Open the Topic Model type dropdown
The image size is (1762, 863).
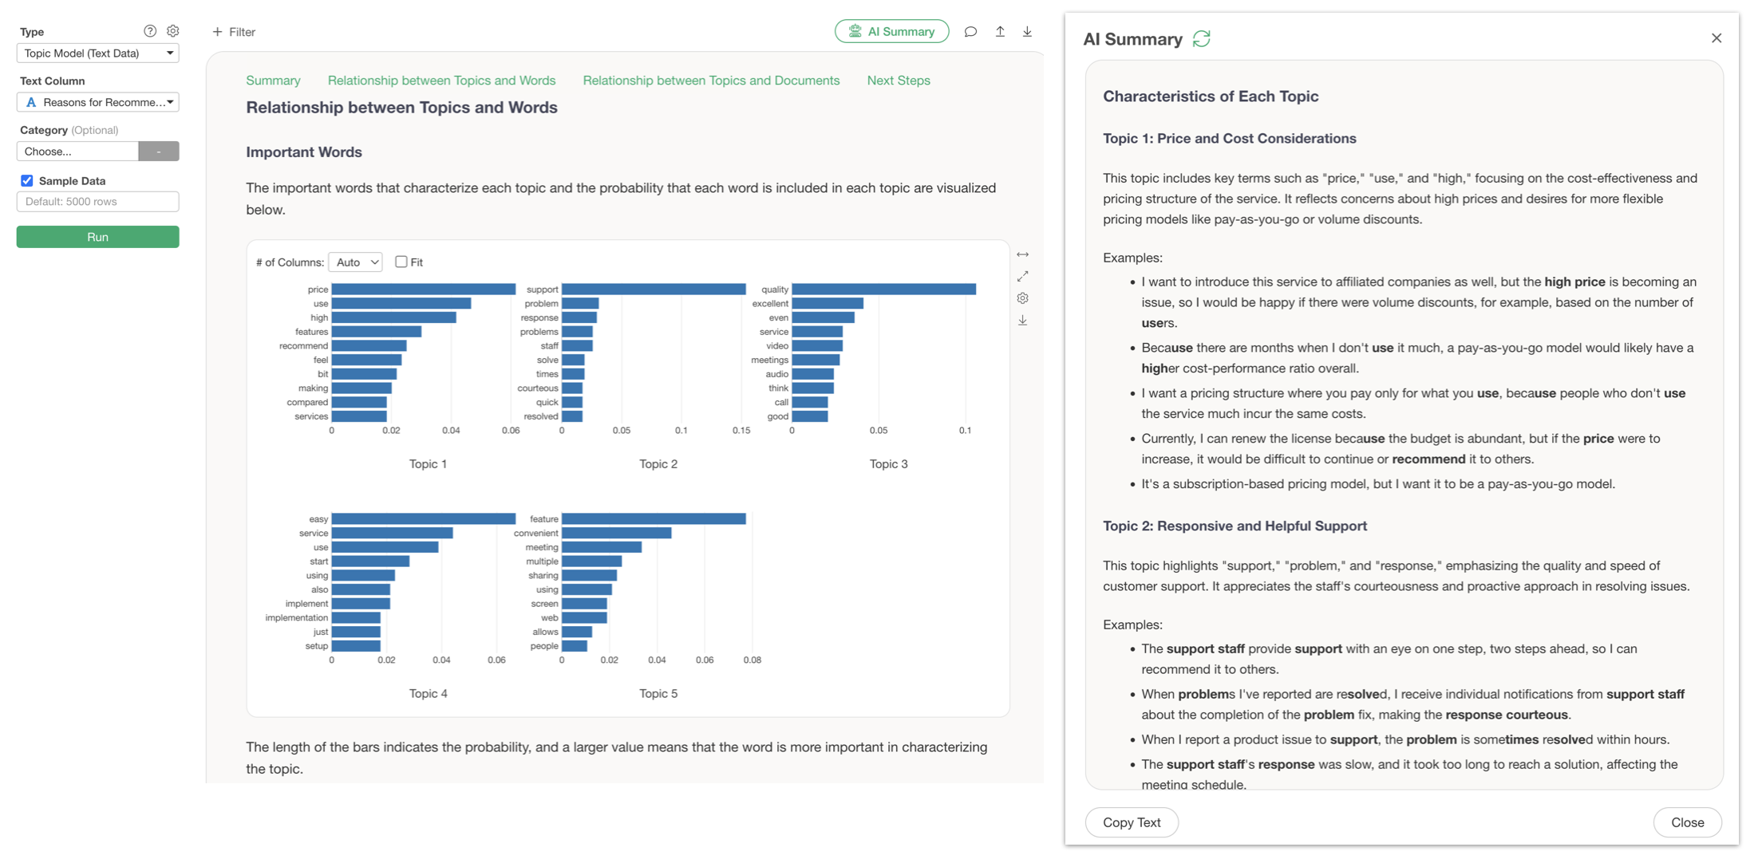coord(97,53)
